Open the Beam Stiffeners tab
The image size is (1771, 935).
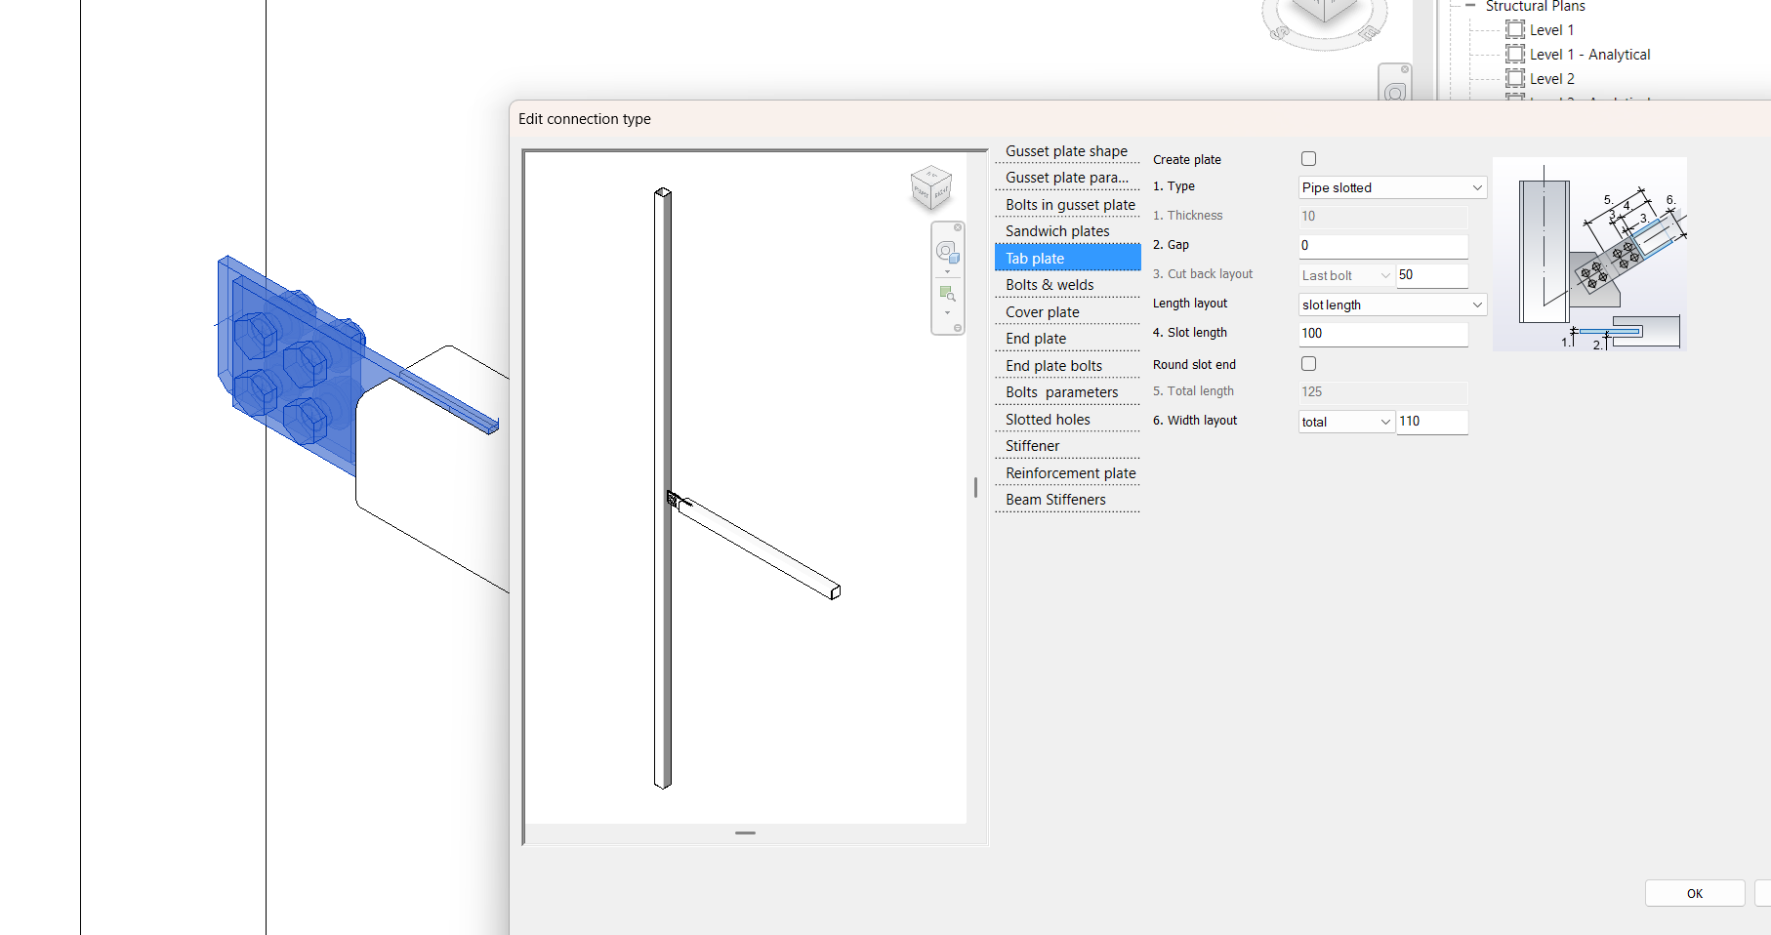point(1067,500)
